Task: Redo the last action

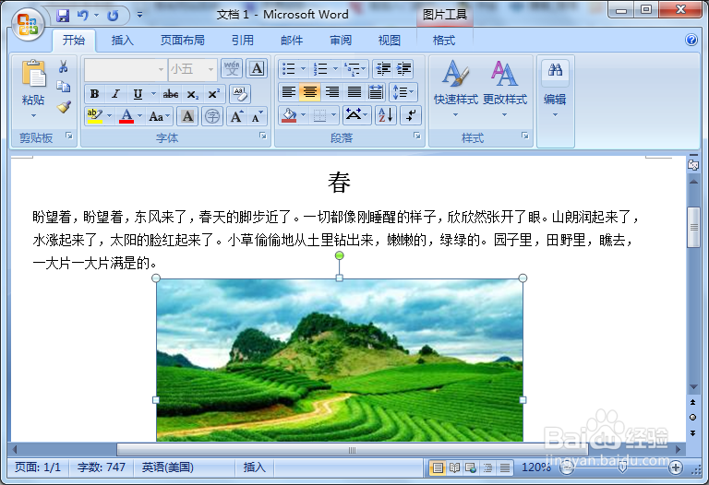Action: click(113, 16)
